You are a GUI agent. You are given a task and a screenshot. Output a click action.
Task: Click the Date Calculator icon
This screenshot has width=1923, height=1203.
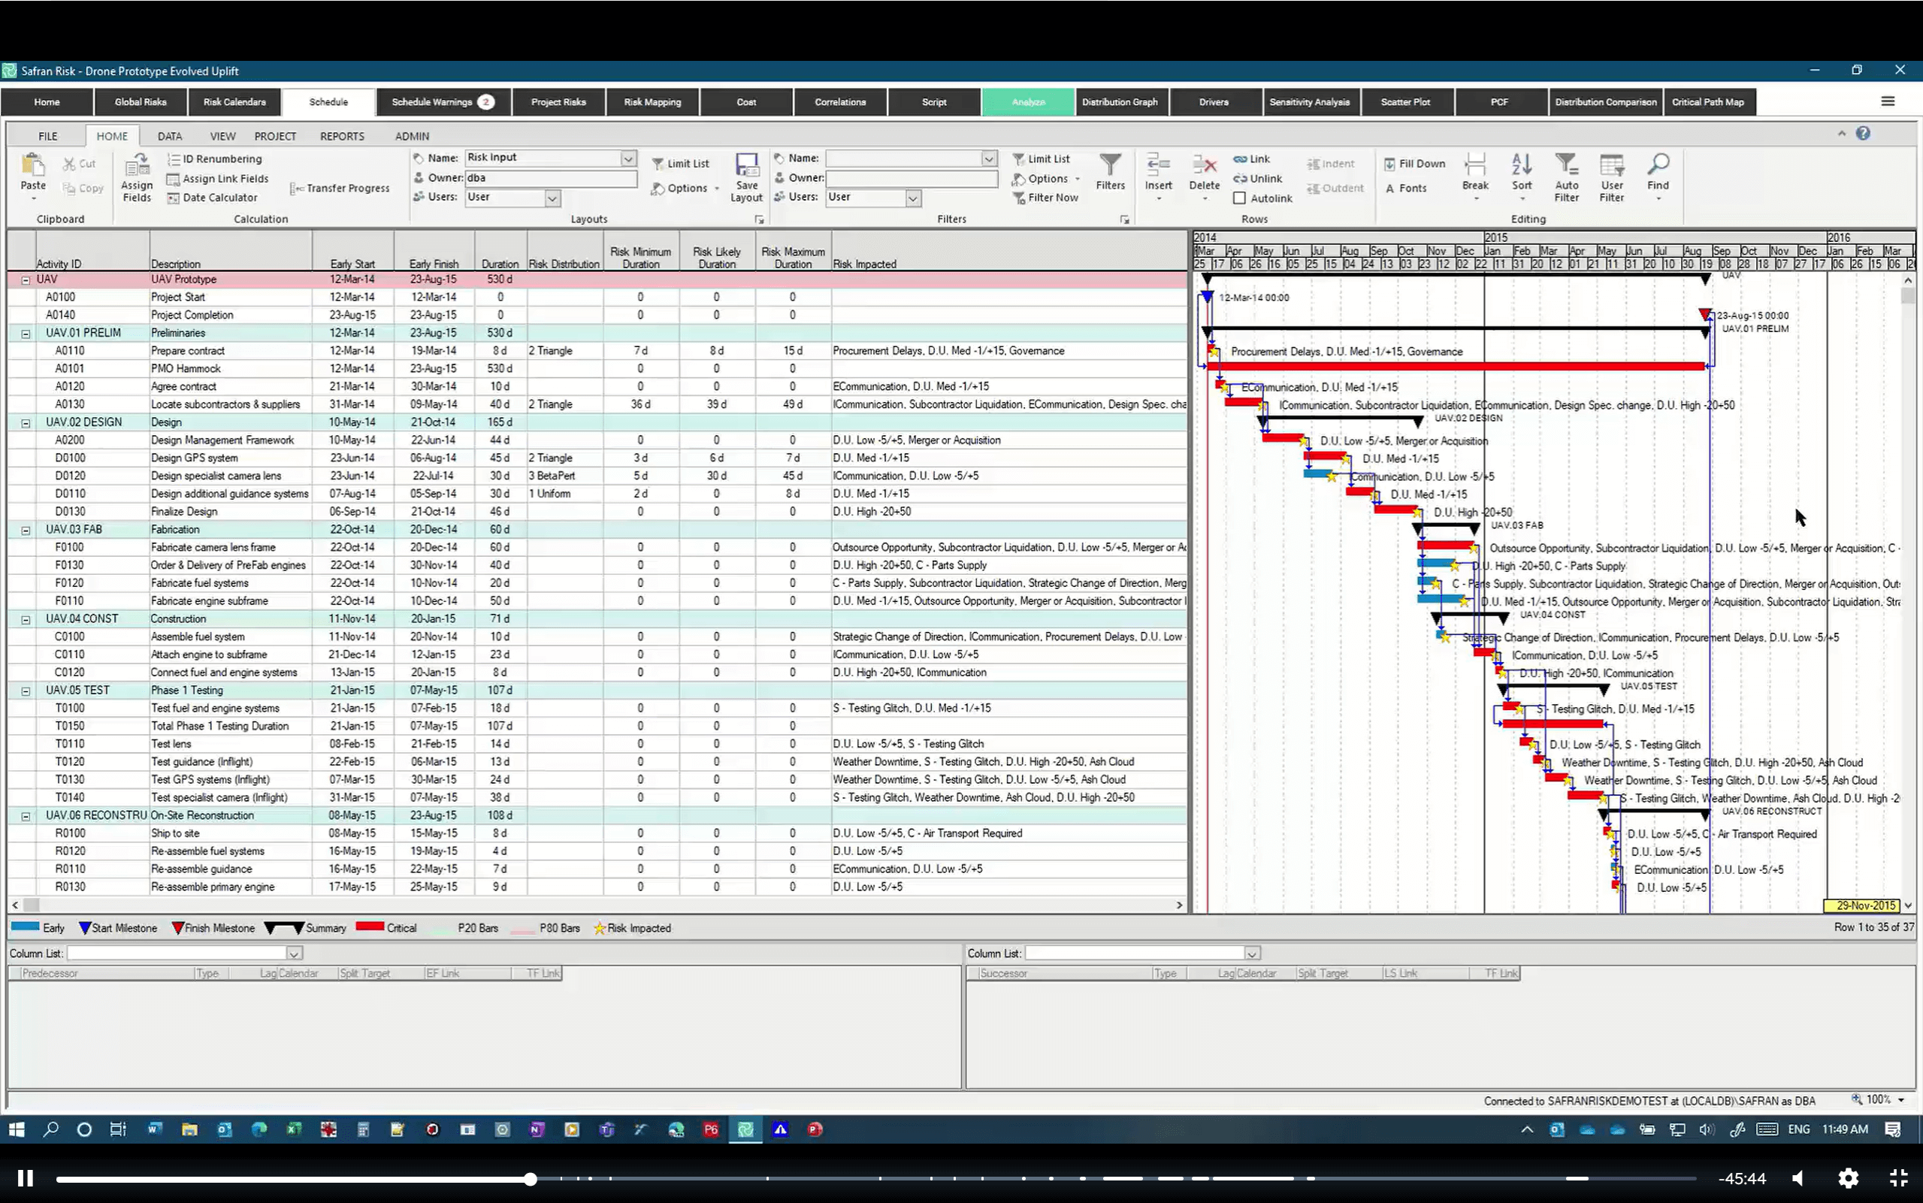(212, 198)
